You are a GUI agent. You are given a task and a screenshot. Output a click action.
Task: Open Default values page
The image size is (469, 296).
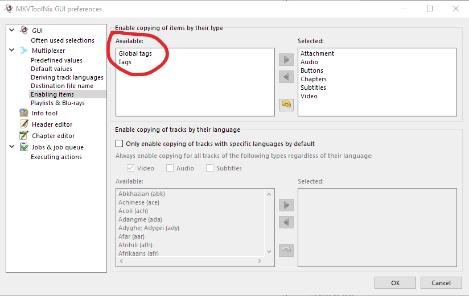coord(51,69)
